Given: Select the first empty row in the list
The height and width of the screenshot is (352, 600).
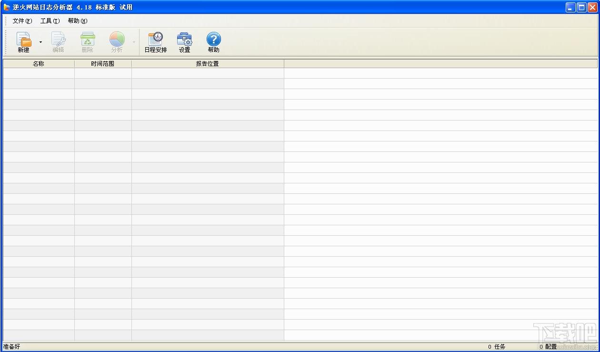Looking at the screenshot, I should pos(300,73).
